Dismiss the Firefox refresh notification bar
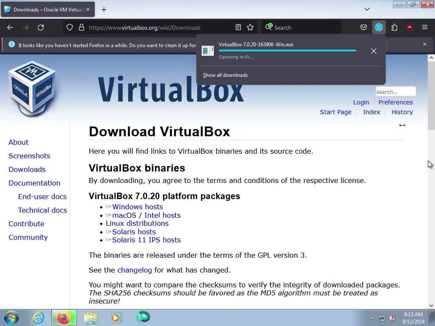Viewport: 435px width, 326px height. click(425, 44)
